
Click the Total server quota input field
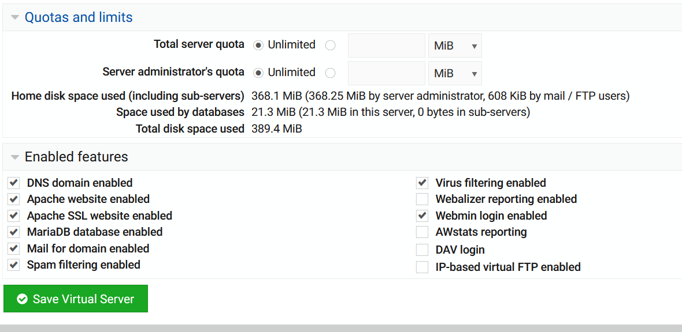click(386, 45)
